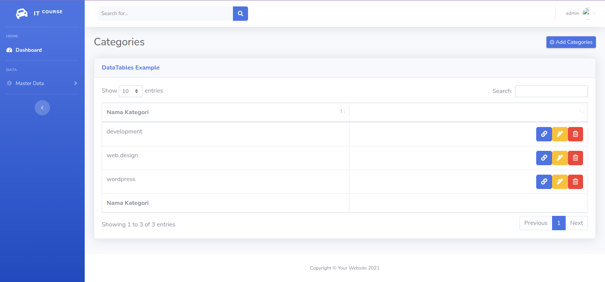Screen dimensions: 605x282
Task: Click the Add Categories button
Action: pos(571,42)
